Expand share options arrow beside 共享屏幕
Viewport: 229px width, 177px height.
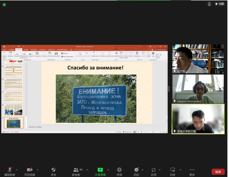108,170
